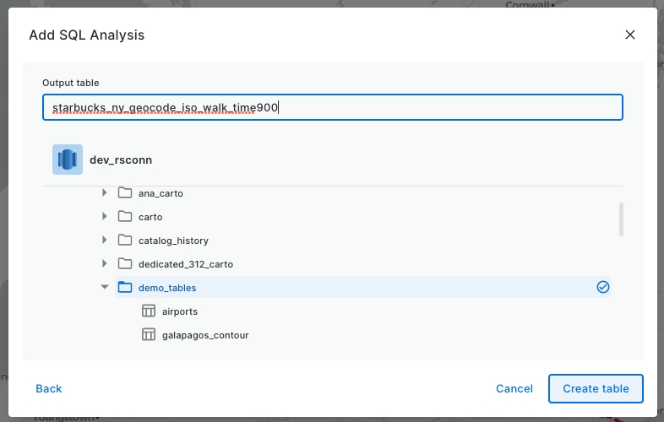This screenshot has width=664, height=422.
Task: Click the demo_tables open folder icon
Action: (x=124, y=288)
